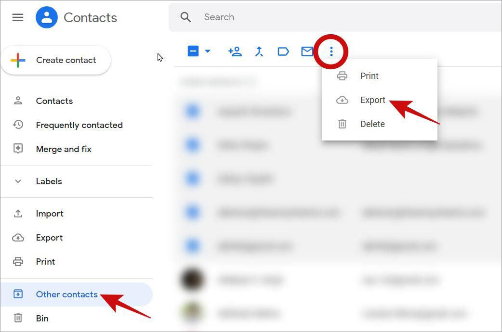The width and height of the screenshot is (502, 332).
Task: Click Manage labels icon
Action: pos(283,51)
